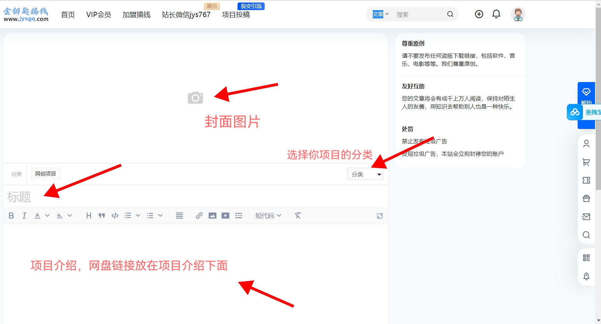Toggle bold formatting in the editor
Screen dimensions: 601x324
tap(11, 216)
